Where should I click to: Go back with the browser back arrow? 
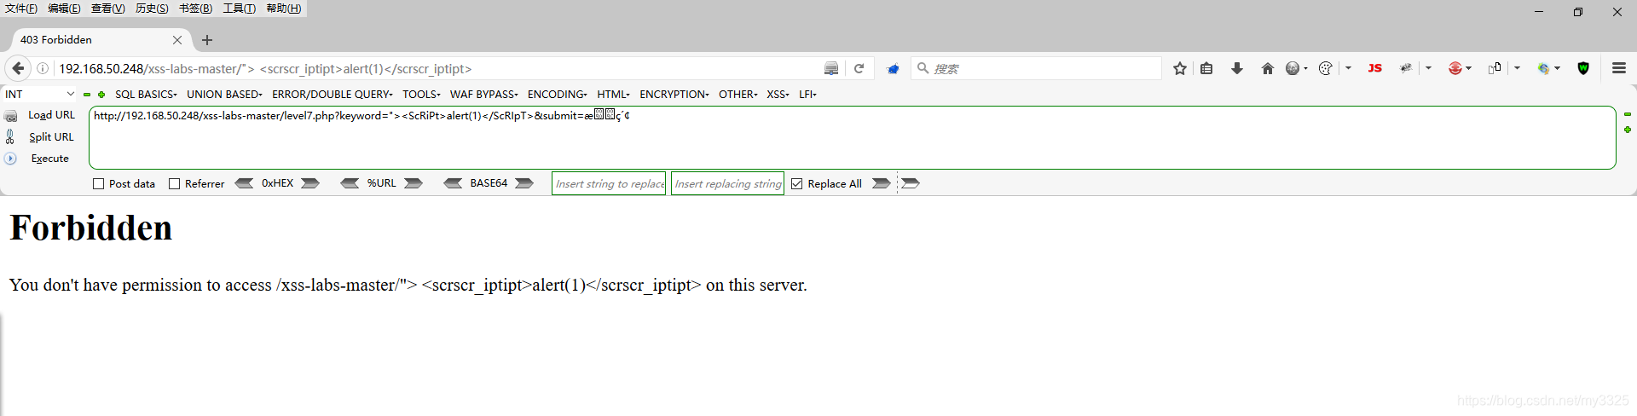(x=18, y=68)
